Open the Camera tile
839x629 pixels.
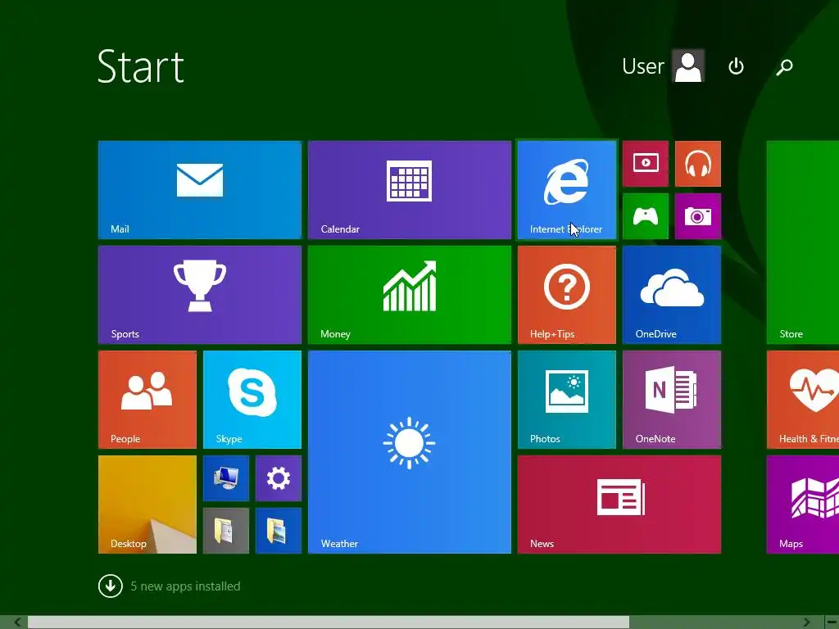click(698, 216)
